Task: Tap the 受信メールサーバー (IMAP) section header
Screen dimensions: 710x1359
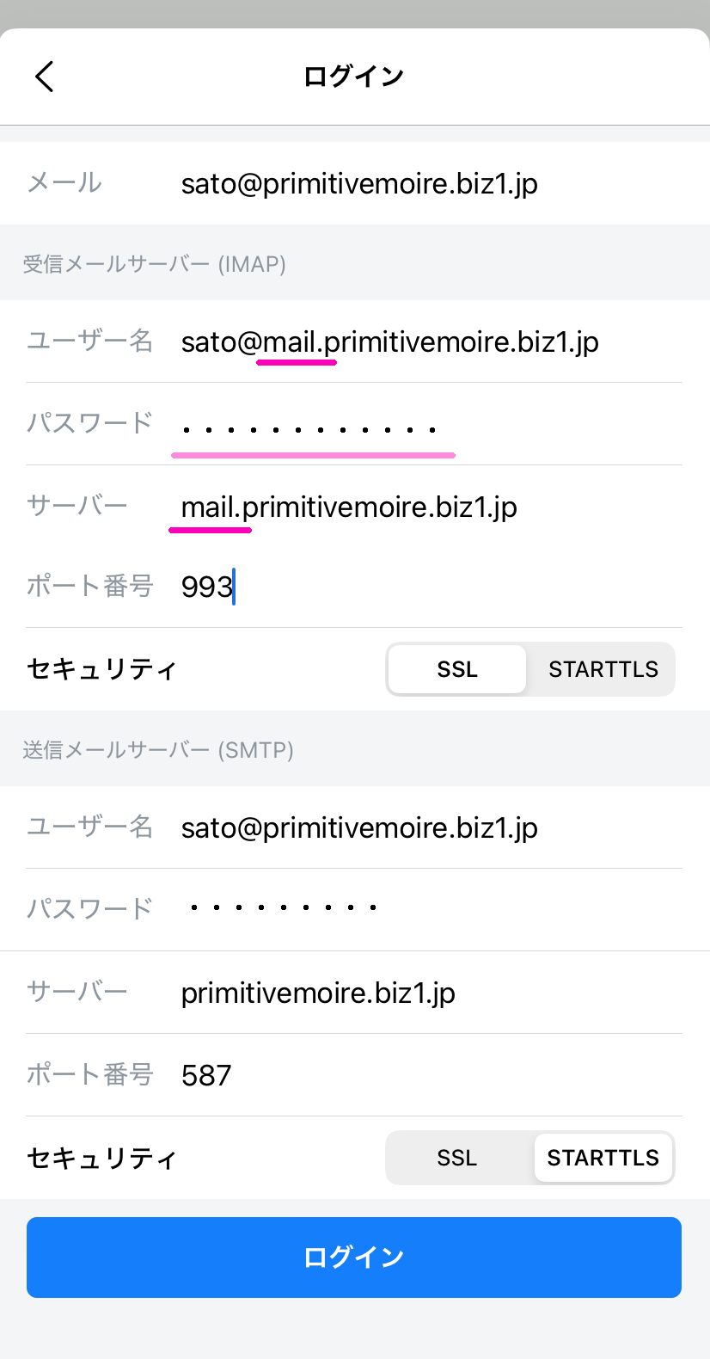Action: click(155, 264)
